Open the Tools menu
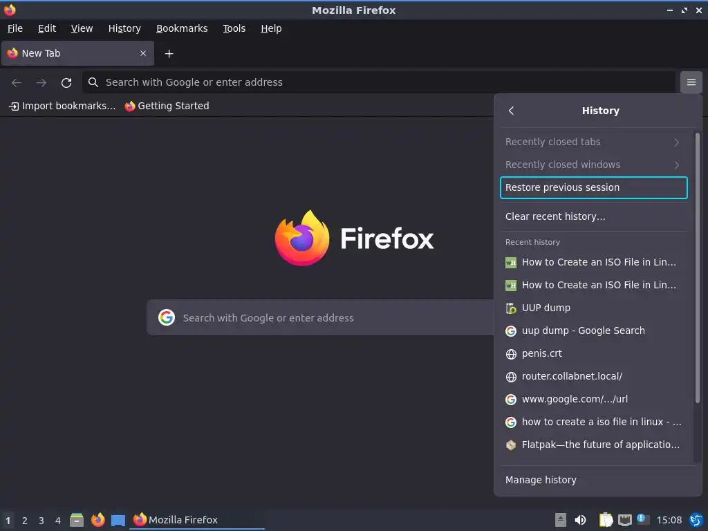The image size is (708, 531). coord(234,28)
